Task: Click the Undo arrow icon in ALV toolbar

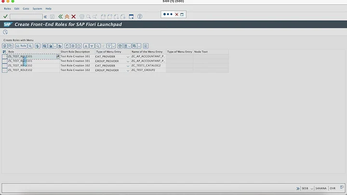Action: coord(60,46)
